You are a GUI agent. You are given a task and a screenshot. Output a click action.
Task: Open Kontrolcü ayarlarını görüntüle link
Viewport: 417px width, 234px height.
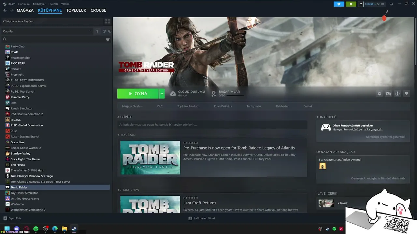coord(386,137)
